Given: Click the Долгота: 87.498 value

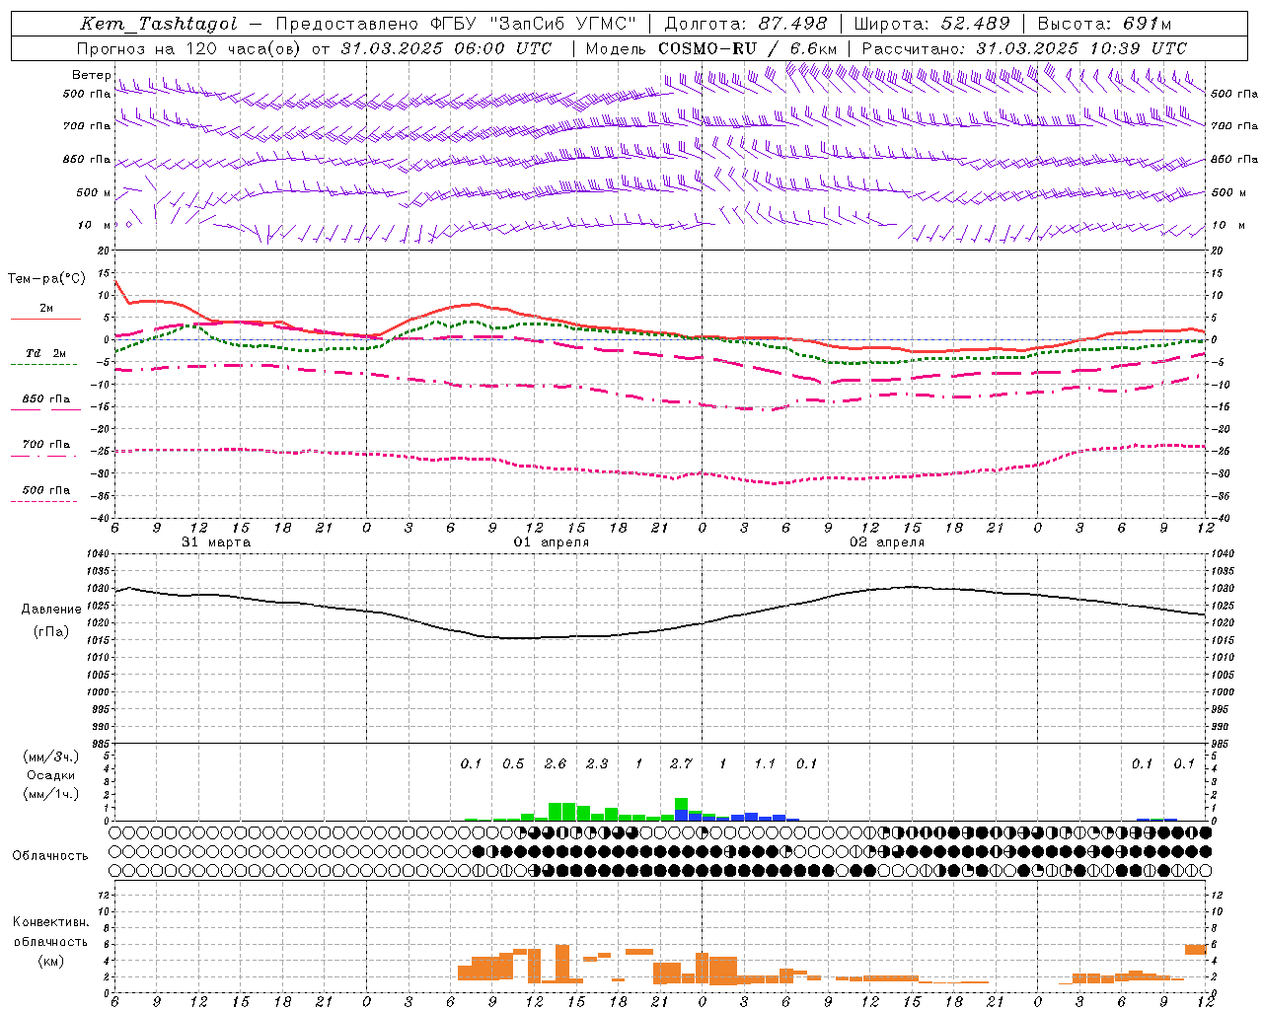Looking at the screenshot, I should coord(746,24).
